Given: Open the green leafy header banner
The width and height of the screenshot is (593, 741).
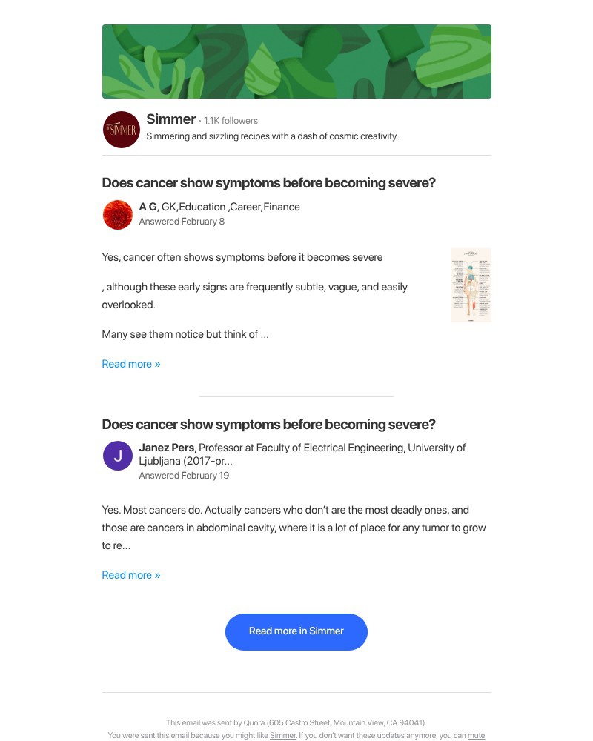Looking at the screenshot, I should (296, 61).
